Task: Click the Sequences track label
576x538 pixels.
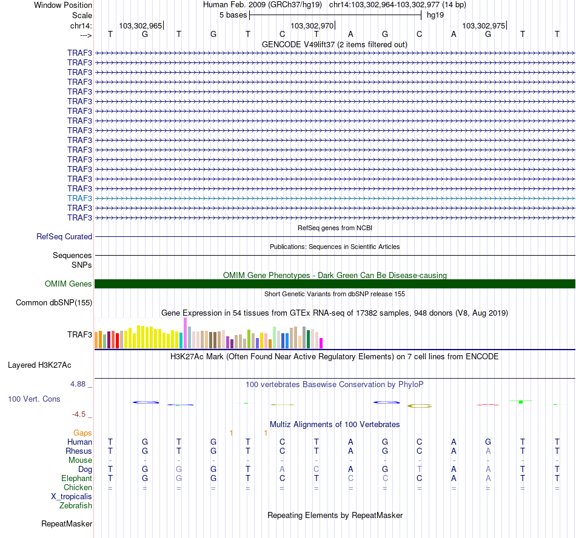Action: pyautogui.click(x=72, y=256)
